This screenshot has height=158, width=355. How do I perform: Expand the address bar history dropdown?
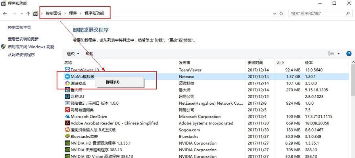(x=274, y=13)
